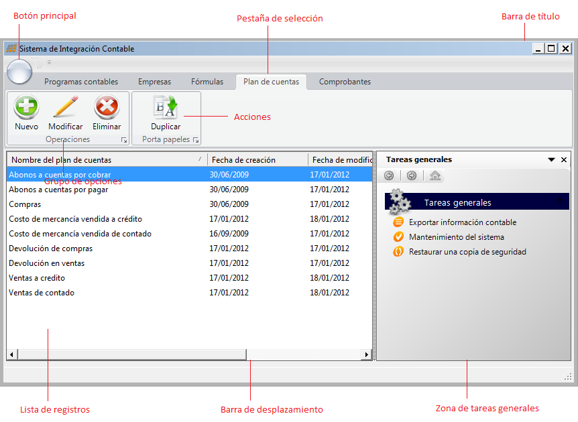Open the Comprobantes tab
Screen dimensions: 578x422
click(x=345, y=82)
